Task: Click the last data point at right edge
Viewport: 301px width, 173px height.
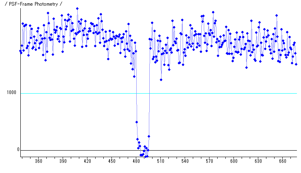Action: click(x=296, y=64)
